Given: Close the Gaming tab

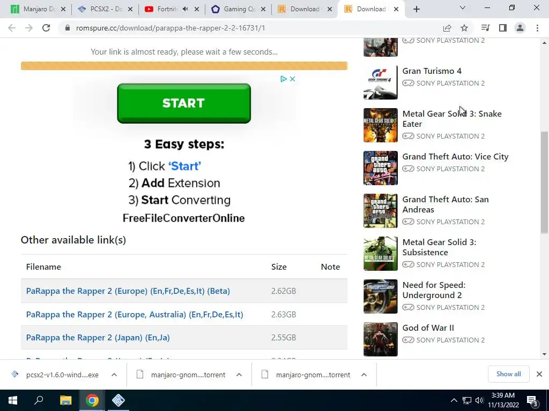Looking at the screenshot, I should pos(263,10).
